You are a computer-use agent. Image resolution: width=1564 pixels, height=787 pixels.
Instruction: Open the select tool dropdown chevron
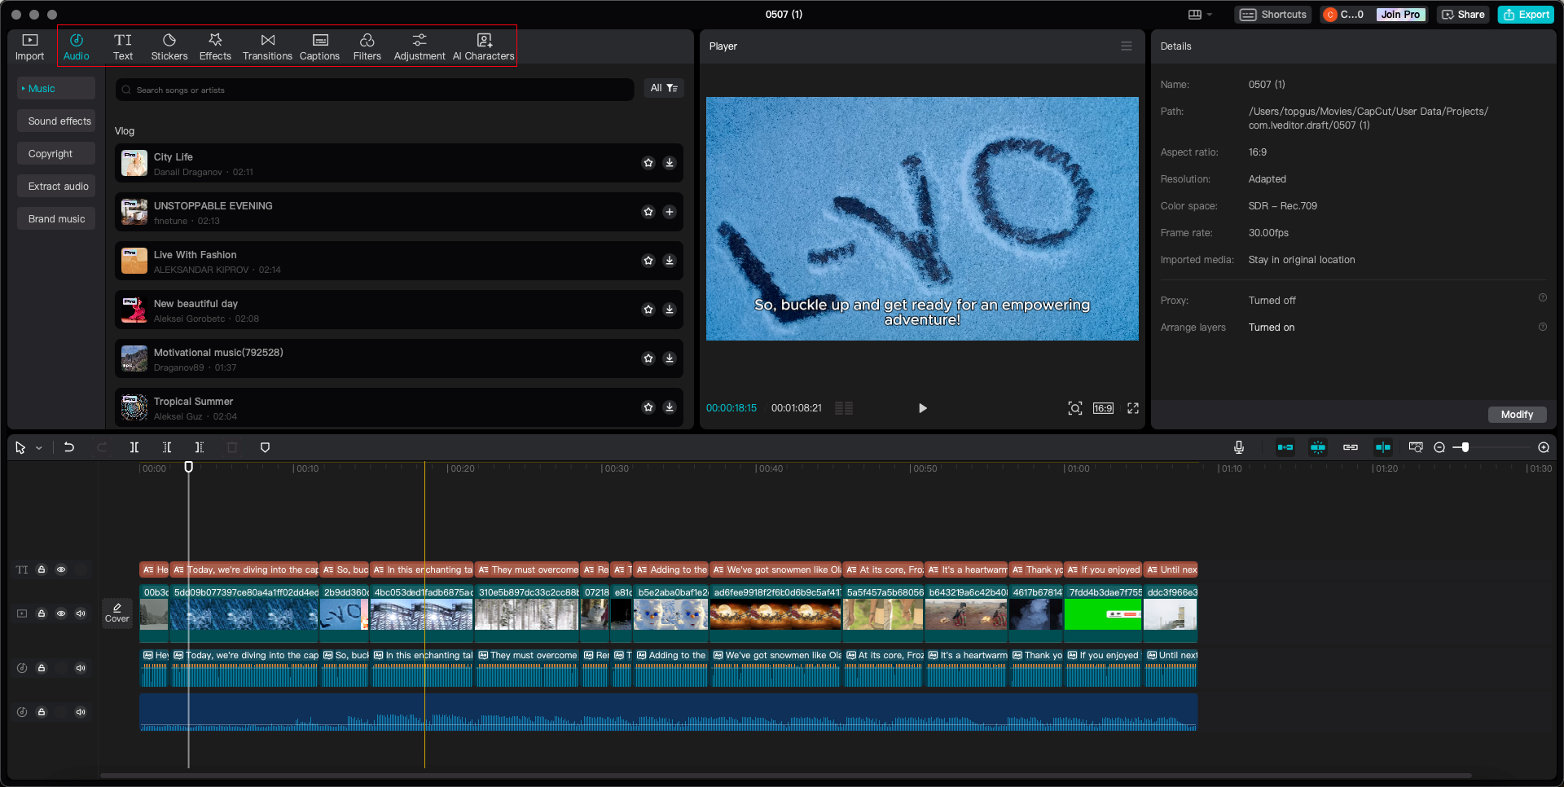pyautogui.click(x=38, y=447)
